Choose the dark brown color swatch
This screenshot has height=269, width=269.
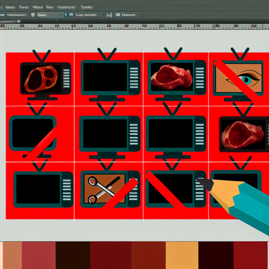click(73, 255)
